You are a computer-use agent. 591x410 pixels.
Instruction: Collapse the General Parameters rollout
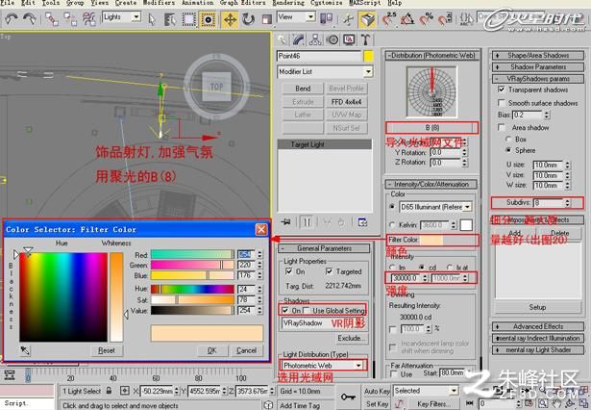click(x=324, y=248)
